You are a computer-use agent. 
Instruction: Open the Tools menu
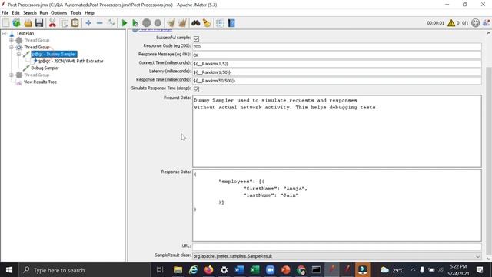75,13
